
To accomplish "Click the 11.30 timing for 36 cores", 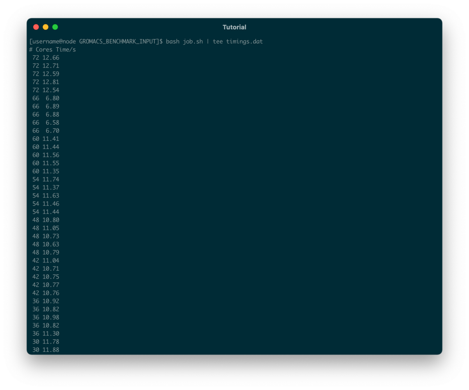I will (51, 334).
